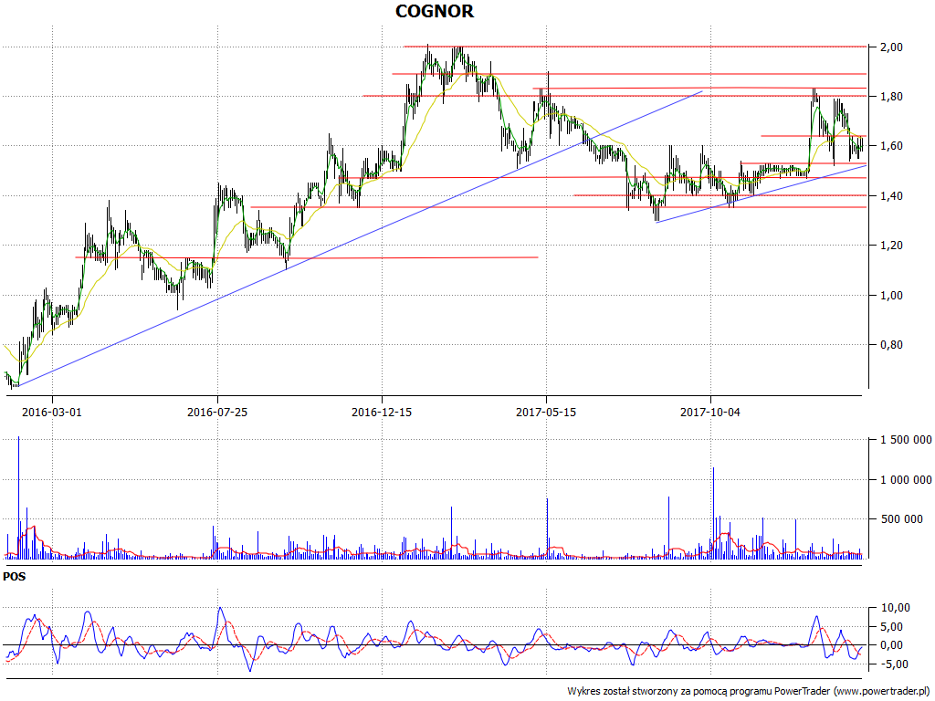
Task: Click the 1,00 price axis label
Action: tap(891, 296)
